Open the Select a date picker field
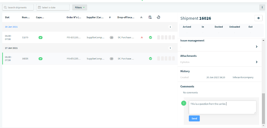The image size is (267, 128). (x=53, y=7)
